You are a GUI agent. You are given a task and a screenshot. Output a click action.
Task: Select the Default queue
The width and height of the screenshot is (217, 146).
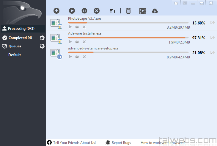pyautogui.click(x=15, y=55)
